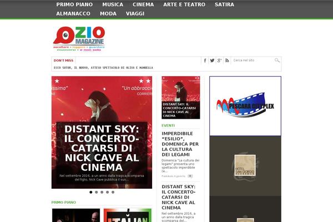
Task: Open the ticker headline 'Ecco Sutor' link
Action: [103, 68]
